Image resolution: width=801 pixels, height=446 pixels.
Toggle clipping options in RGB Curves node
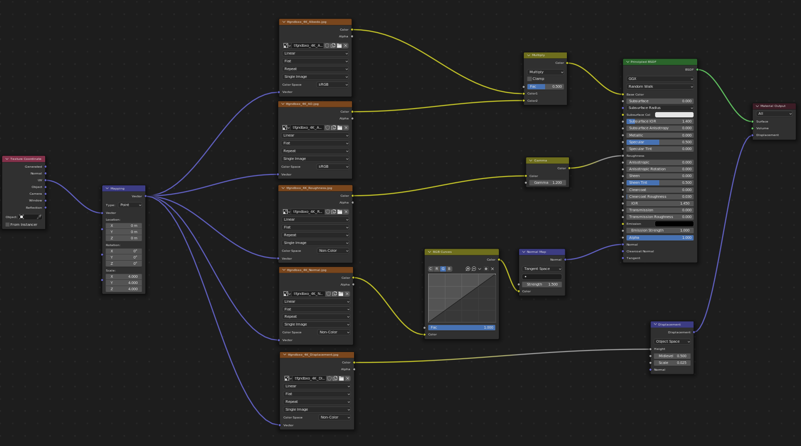tap(486, 269)
